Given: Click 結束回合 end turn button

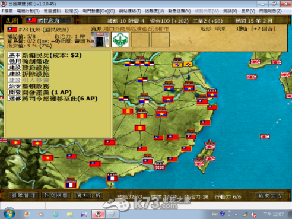Looking at the screenshot, I should pos(270,196).
